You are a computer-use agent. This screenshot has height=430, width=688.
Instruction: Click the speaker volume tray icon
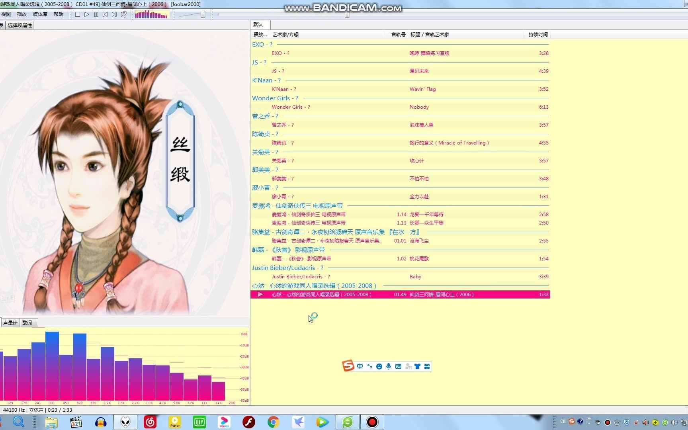[674, 422]
